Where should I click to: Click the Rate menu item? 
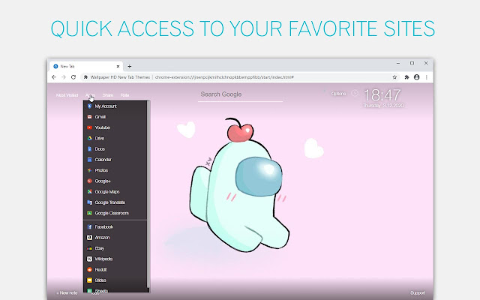point(124,95)
